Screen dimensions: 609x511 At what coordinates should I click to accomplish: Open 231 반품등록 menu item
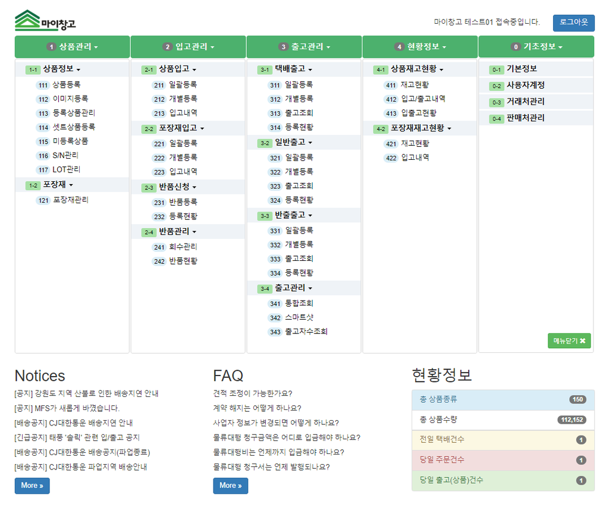coord(174,202)
